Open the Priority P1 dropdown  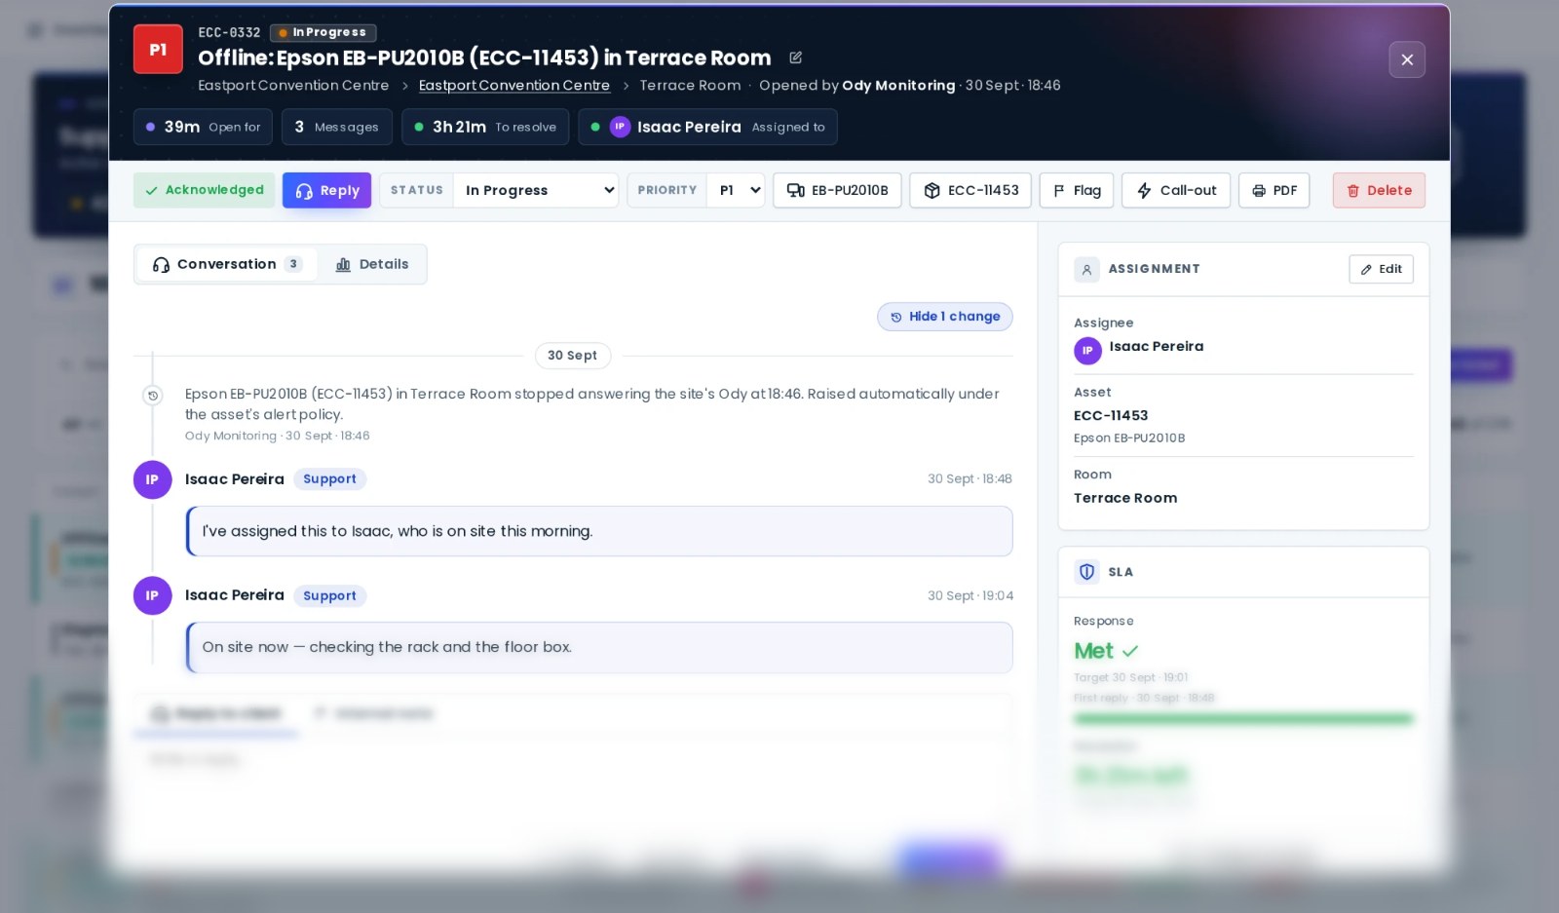pos(736,190)
